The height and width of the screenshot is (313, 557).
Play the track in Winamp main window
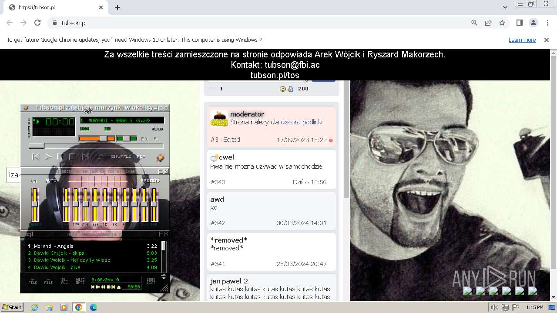pos(48,156)
